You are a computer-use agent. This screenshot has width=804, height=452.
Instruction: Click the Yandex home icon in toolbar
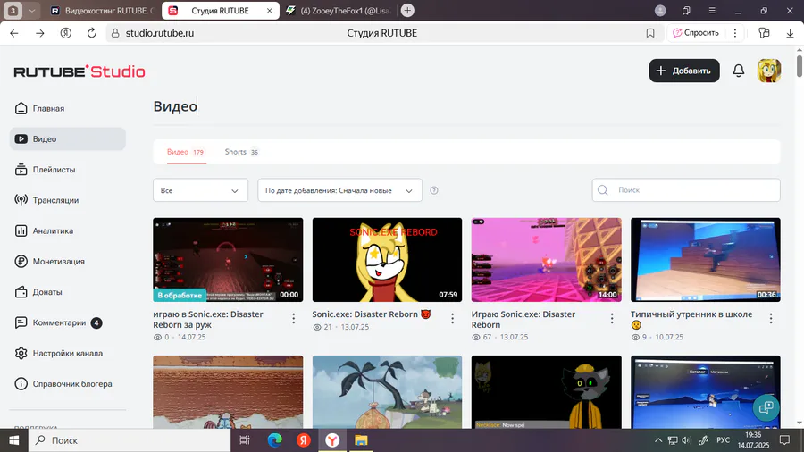(65, 33)
